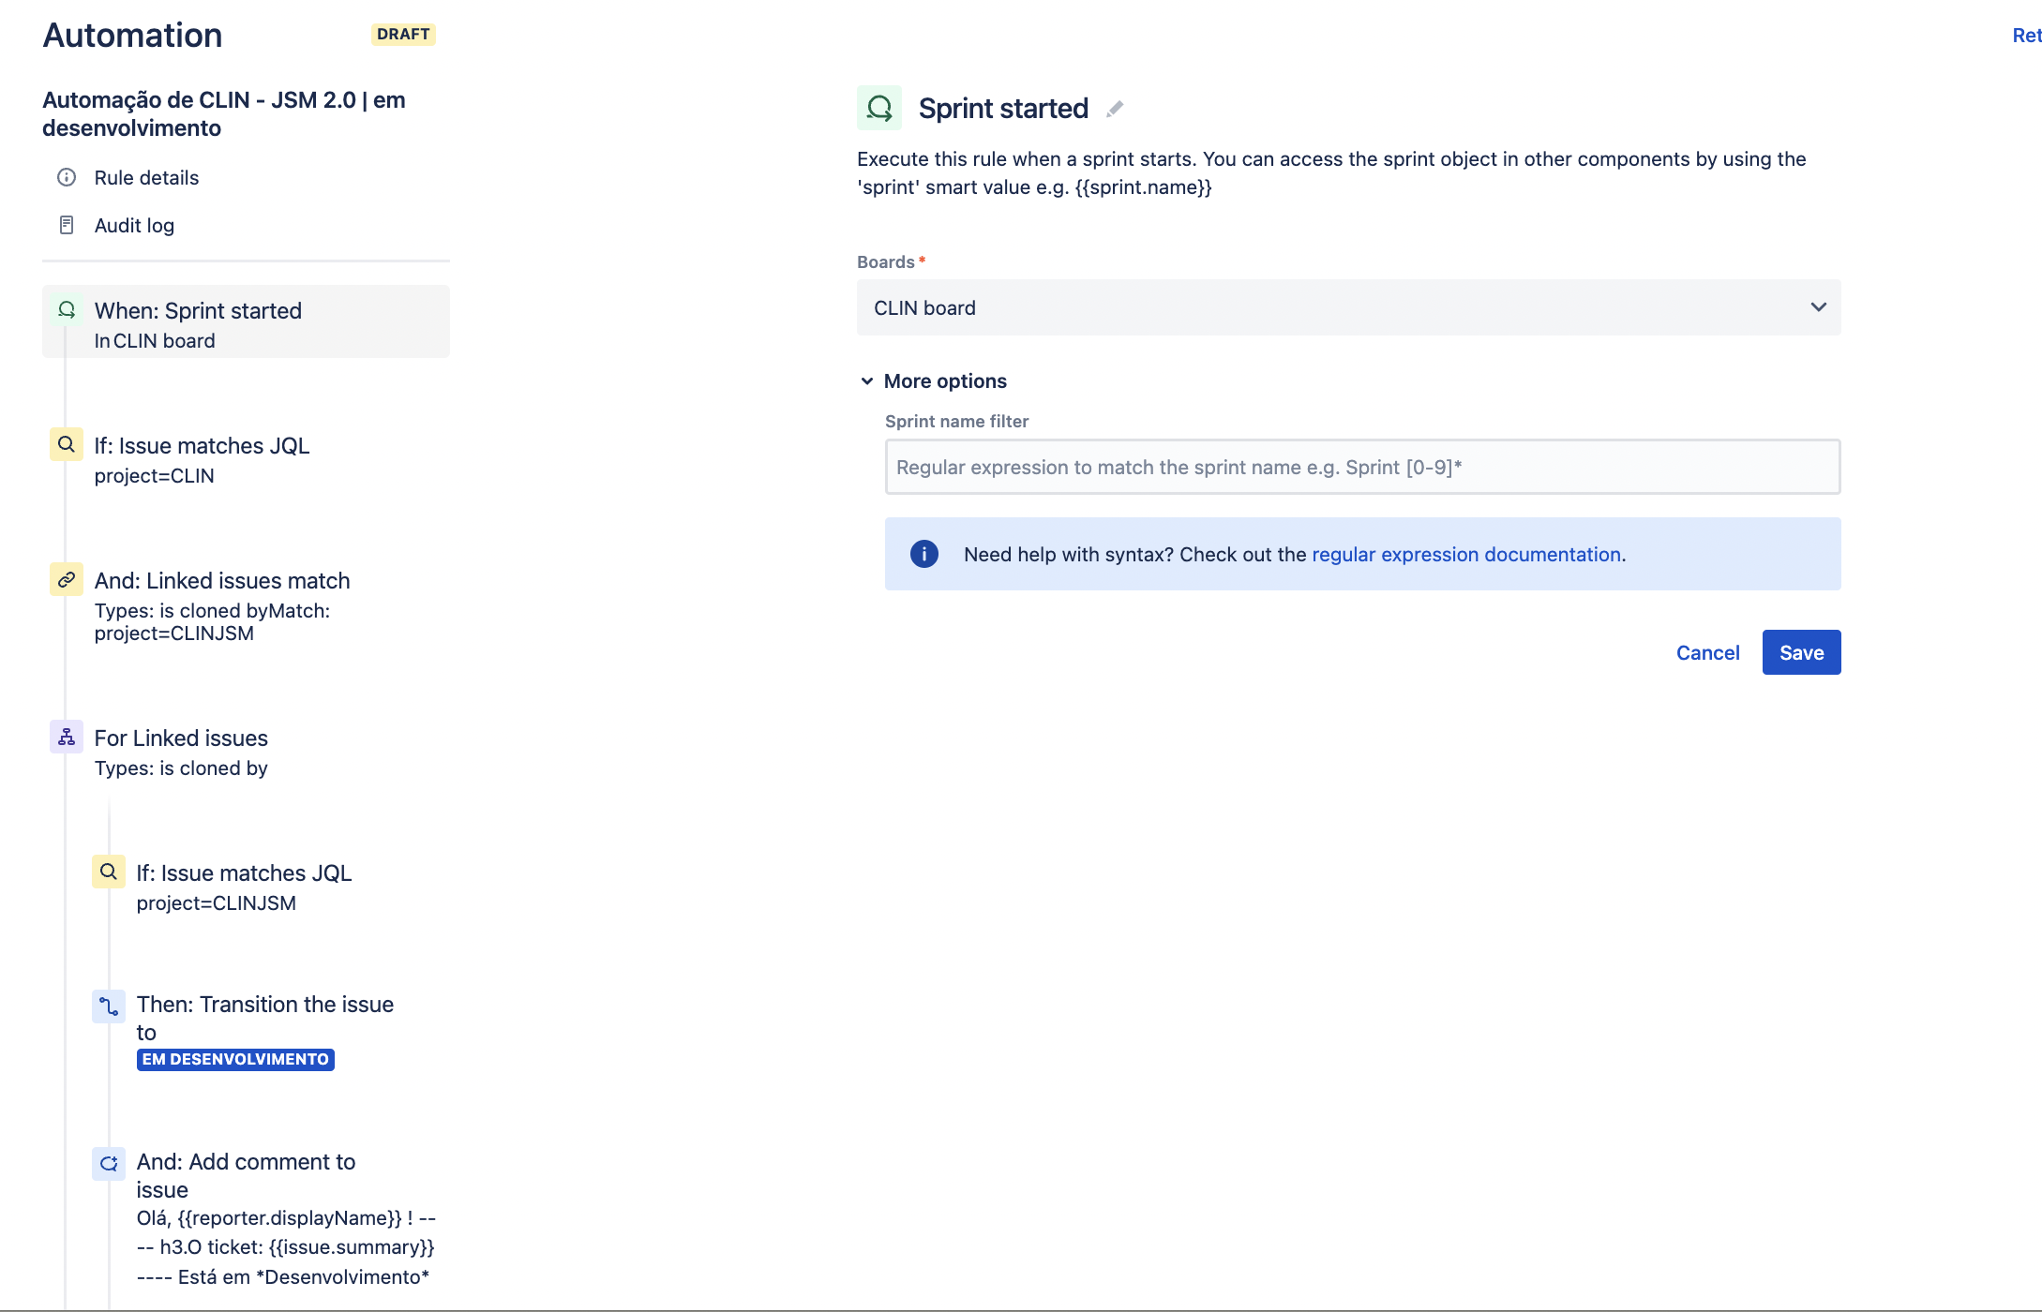Open the Audit log menu item
Image resolution: width=2042 pixels, height=1312 pixels.
tap(134, 225)
